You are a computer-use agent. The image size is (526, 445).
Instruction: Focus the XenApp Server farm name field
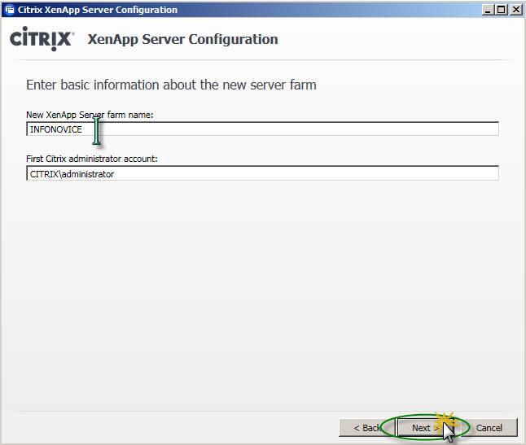(x=262, y=129)
